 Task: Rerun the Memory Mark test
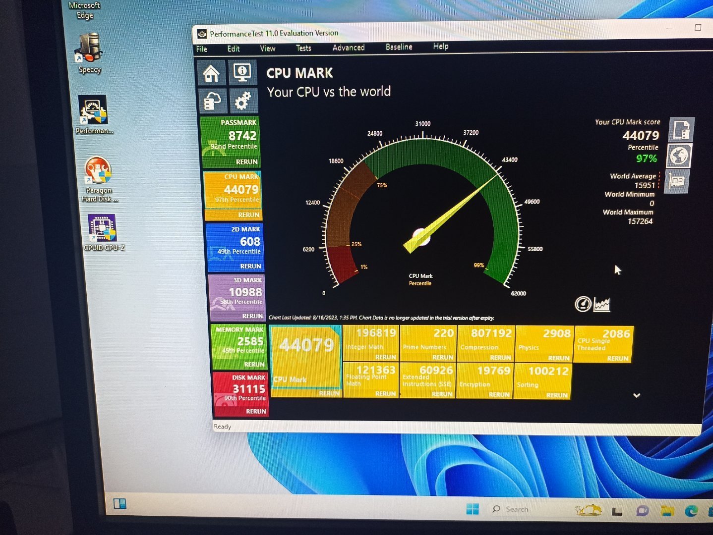coord(254,365)
